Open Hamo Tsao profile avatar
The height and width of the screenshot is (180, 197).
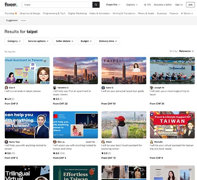coord(6,142)
